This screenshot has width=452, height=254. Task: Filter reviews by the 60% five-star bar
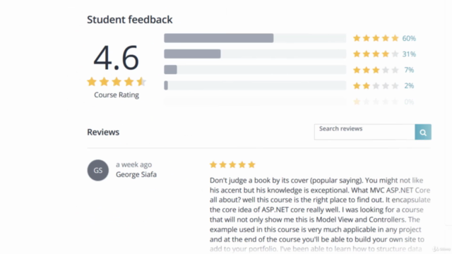255,38
